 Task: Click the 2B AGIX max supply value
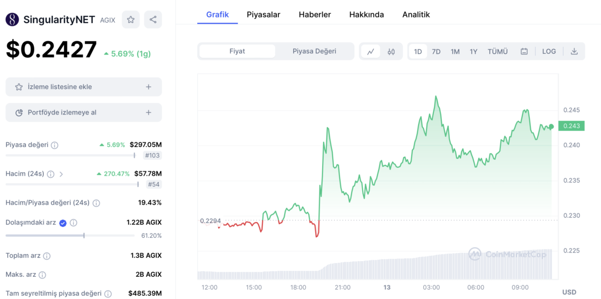[148, 274]
